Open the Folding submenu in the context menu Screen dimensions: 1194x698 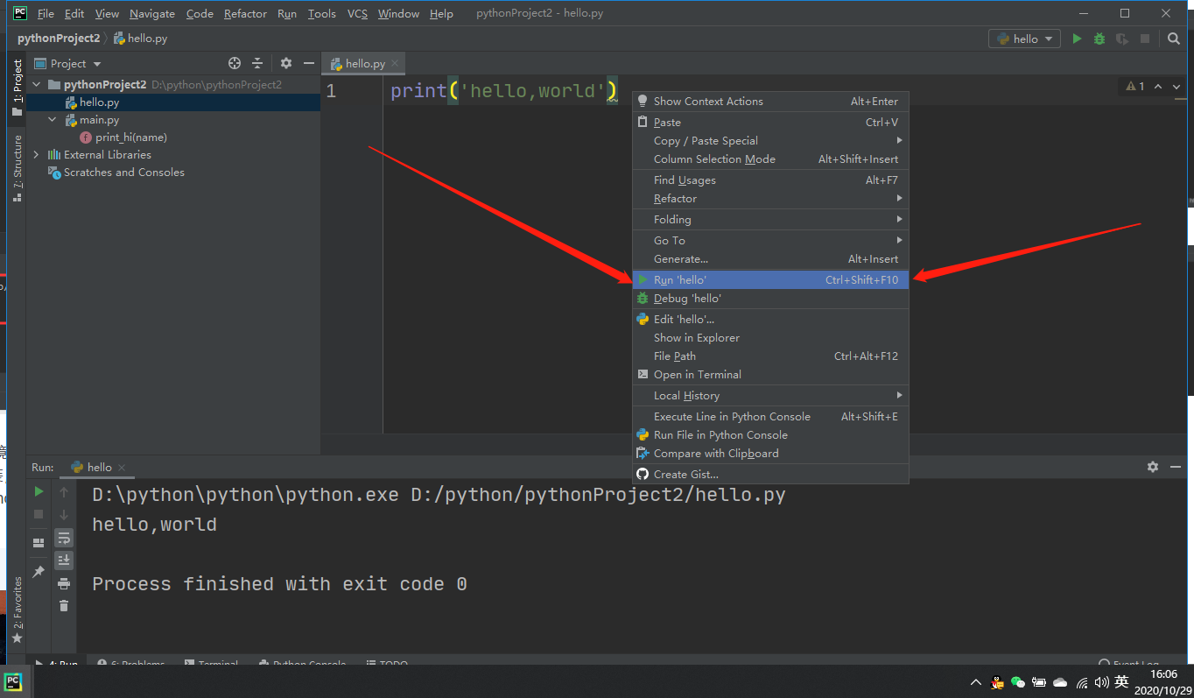coord(770,220)
